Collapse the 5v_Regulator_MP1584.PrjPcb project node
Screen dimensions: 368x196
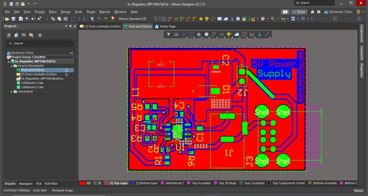(8, 61)
